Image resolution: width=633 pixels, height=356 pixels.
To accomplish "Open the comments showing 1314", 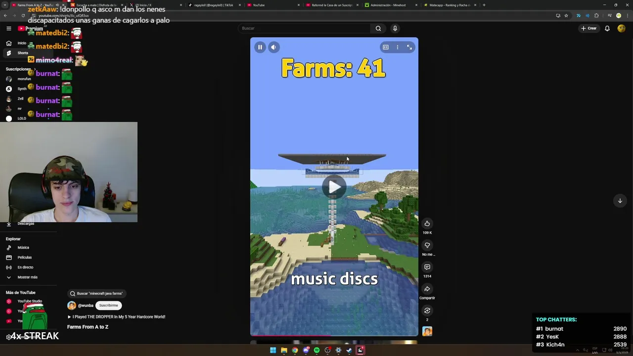I will [427, 267].
